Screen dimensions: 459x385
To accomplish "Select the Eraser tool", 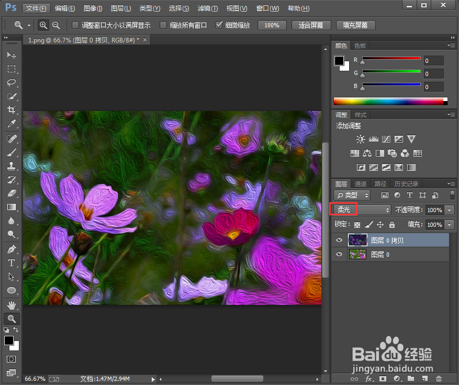I will click(12, 193).
